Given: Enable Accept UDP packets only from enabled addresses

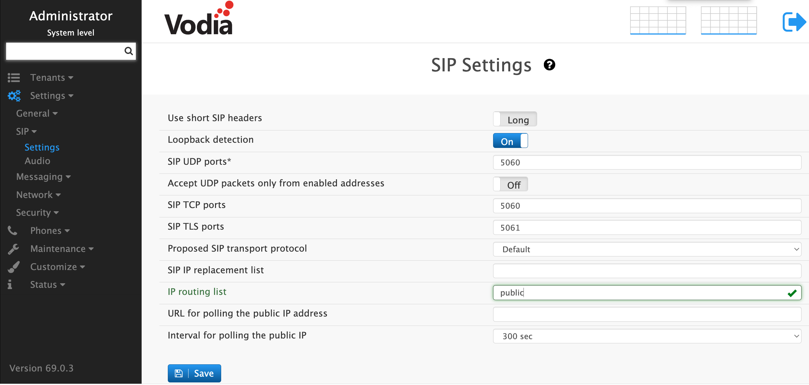Looking at the screenshot, I should 510,184.
